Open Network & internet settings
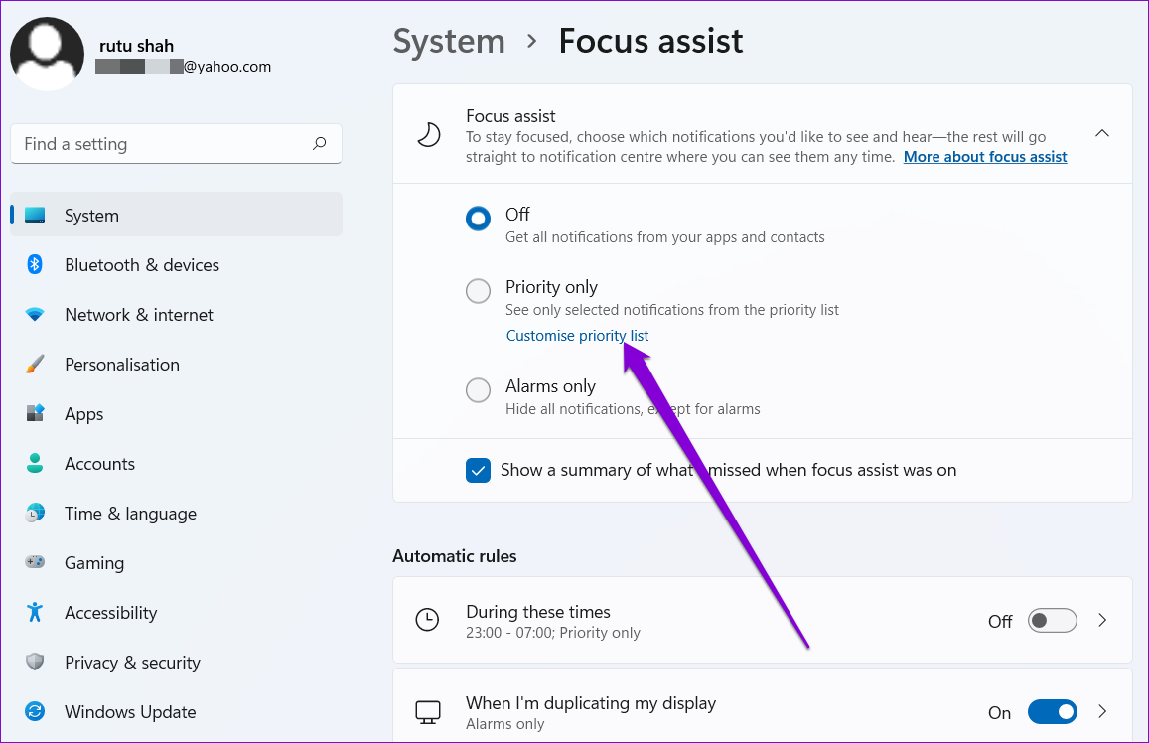Screen dimensions: 1149x743 [176, 314]
